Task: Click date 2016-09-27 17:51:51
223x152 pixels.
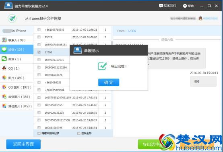Action: [85, 98]
